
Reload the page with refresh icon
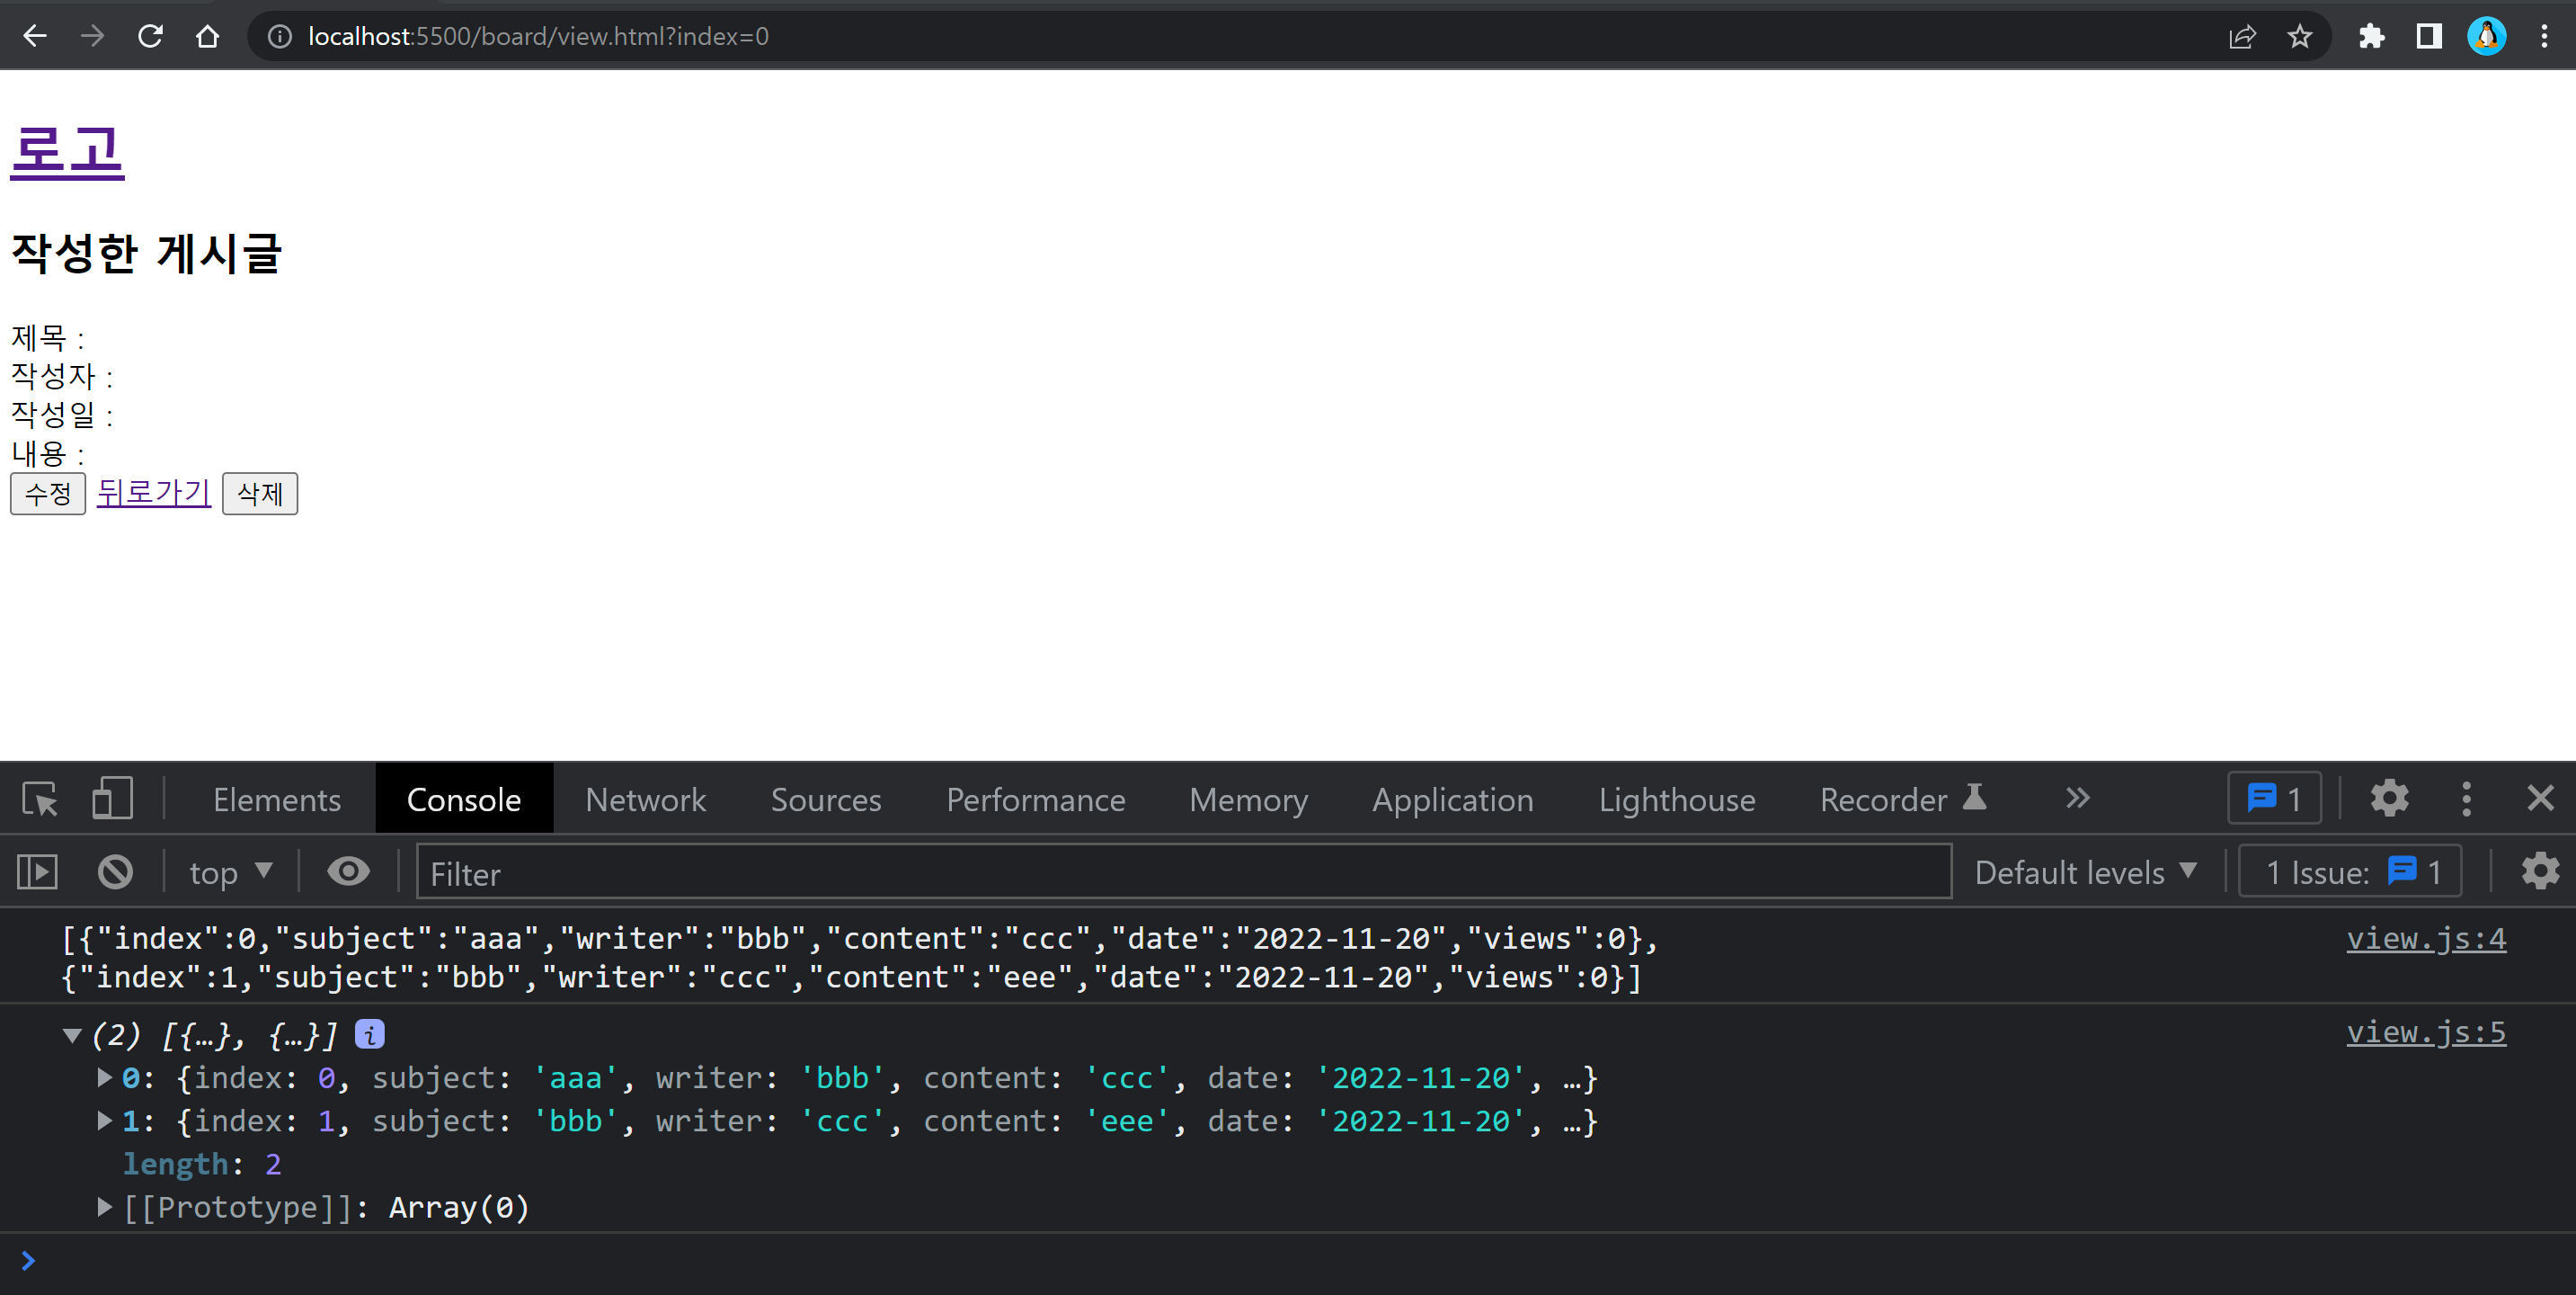tap(150, 37)
